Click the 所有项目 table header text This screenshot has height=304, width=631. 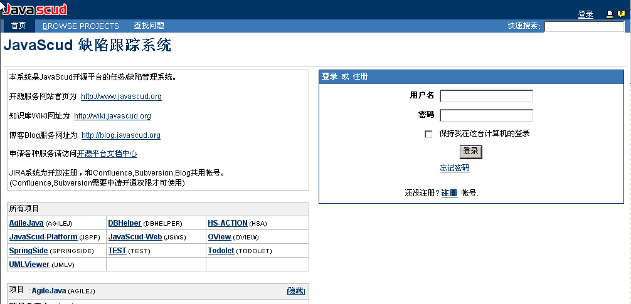coord(24,209)
